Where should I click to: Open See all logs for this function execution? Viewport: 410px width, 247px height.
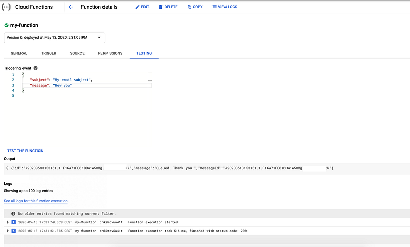[35, 201]
